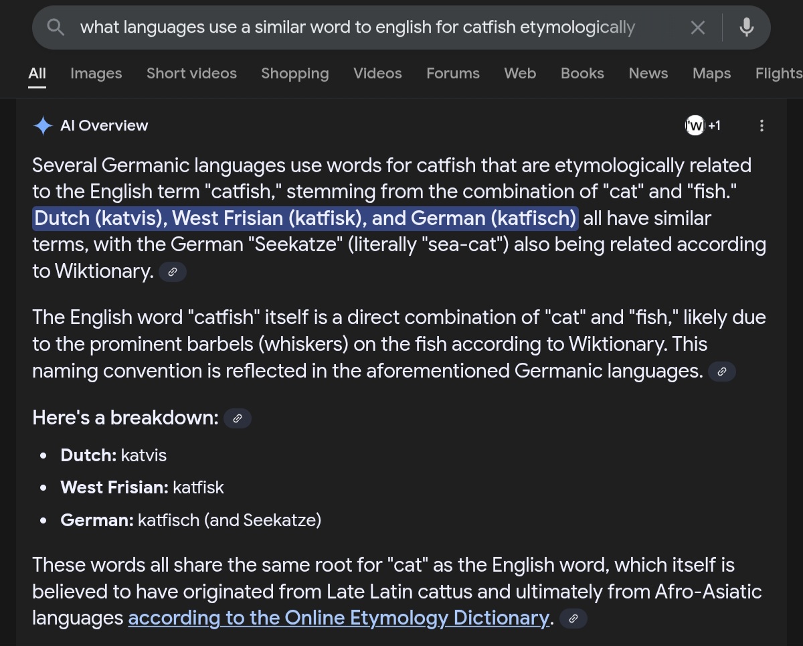
Task: Open AI Overview three-dot options menu
Action: (x=761, y=126)
